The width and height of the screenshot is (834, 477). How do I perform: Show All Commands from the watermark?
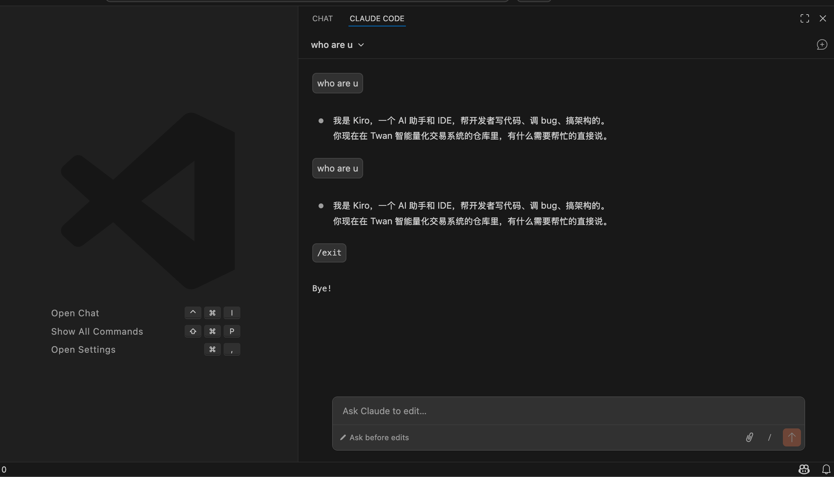click(97, 331)
